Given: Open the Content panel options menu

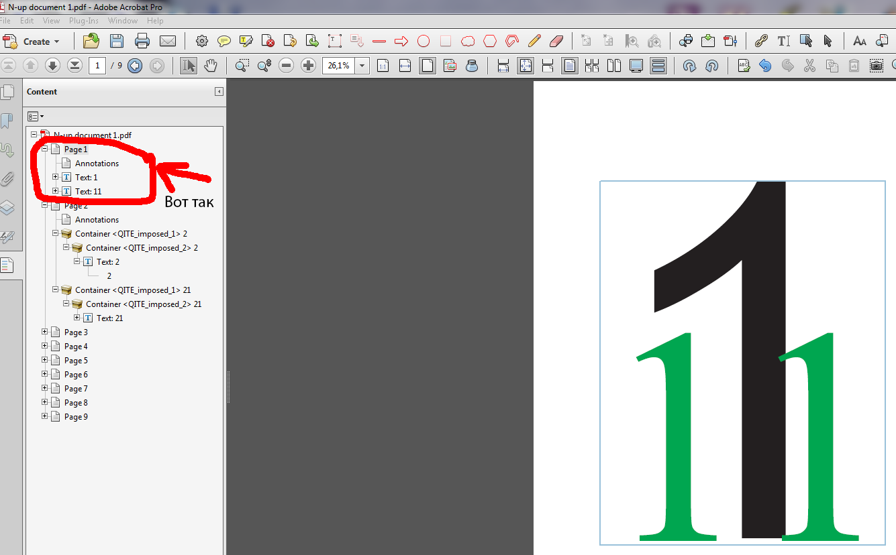Looking at the screenshot, I should tap(36, 116).
